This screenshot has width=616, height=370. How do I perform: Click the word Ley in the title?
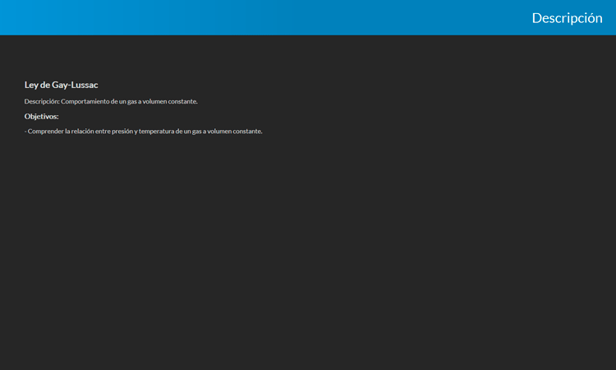[31, 85]
